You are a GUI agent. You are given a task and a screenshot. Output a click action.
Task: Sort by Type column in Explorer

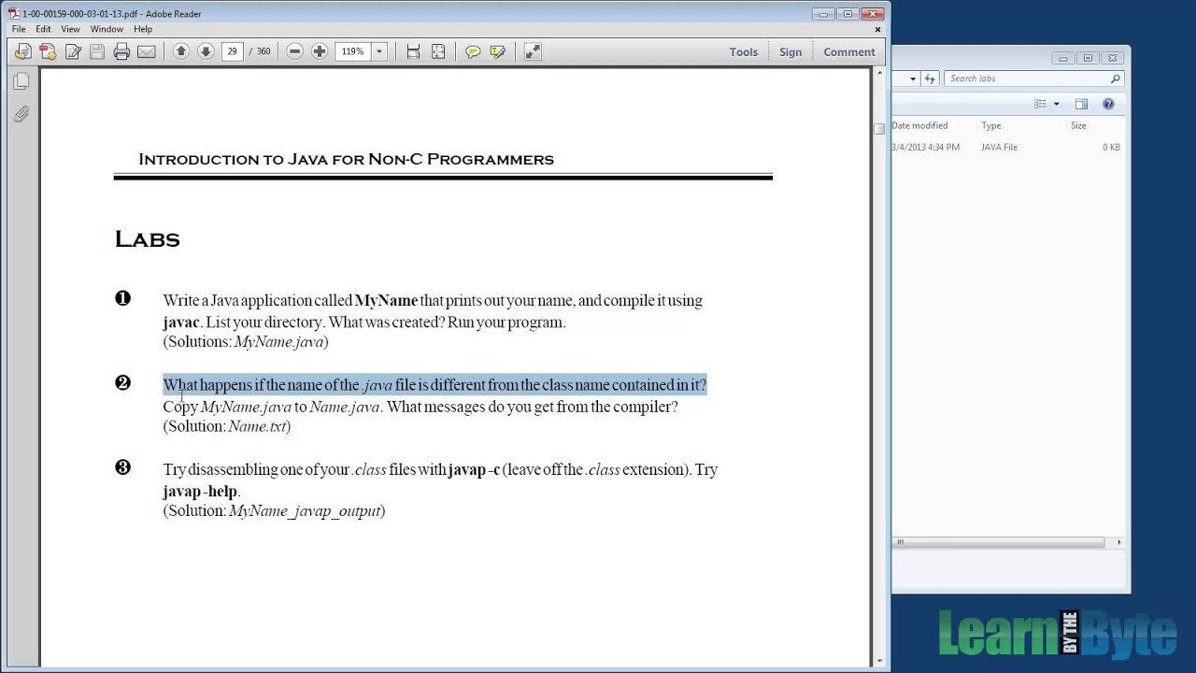pyautogui.click(x=991, y=125)
